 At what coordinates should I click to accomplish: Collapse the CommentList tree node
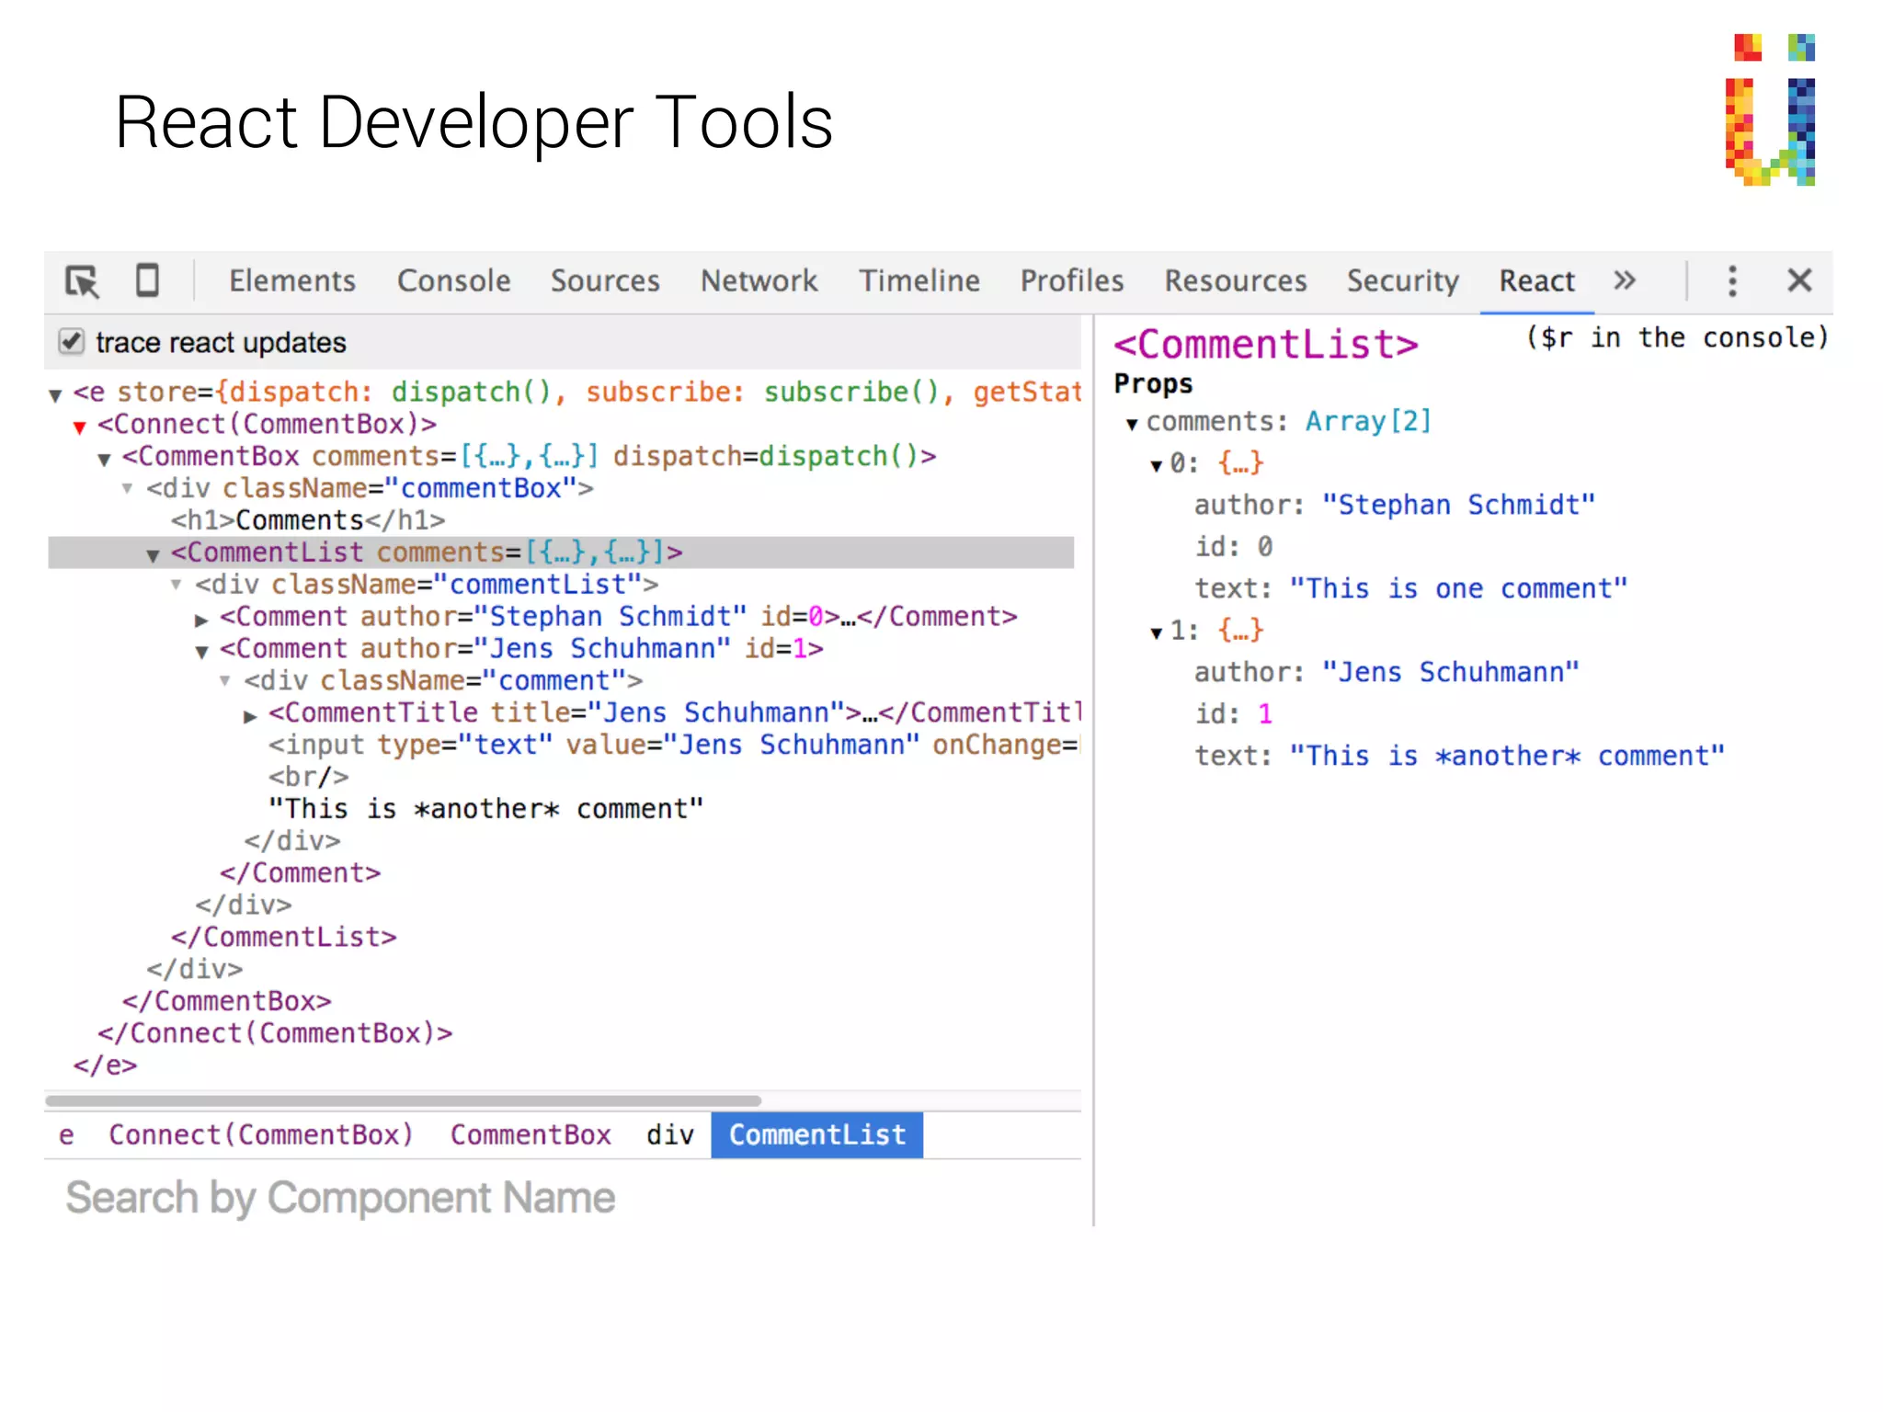click(x=154, y=555)
